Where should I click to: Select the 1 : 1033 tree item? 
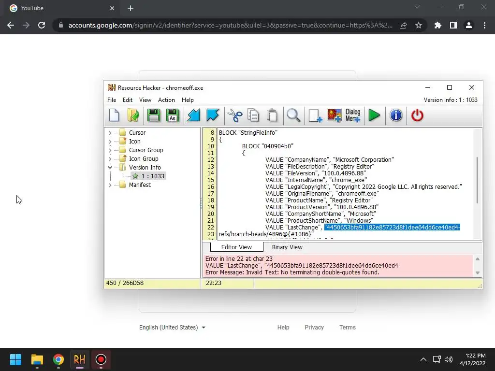pos(149,176)
